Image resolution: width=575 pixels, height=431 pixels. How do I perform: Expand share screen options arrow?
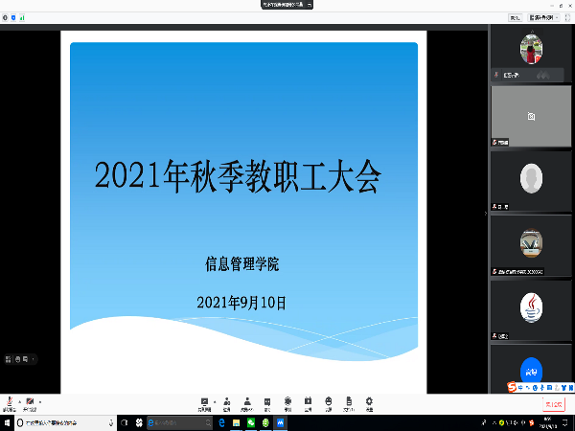[214, 399]
